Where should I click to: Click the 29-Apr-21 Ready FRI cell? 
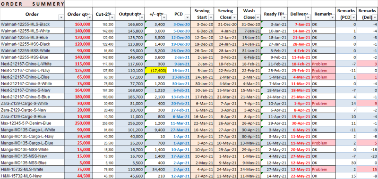click(274, 123)
